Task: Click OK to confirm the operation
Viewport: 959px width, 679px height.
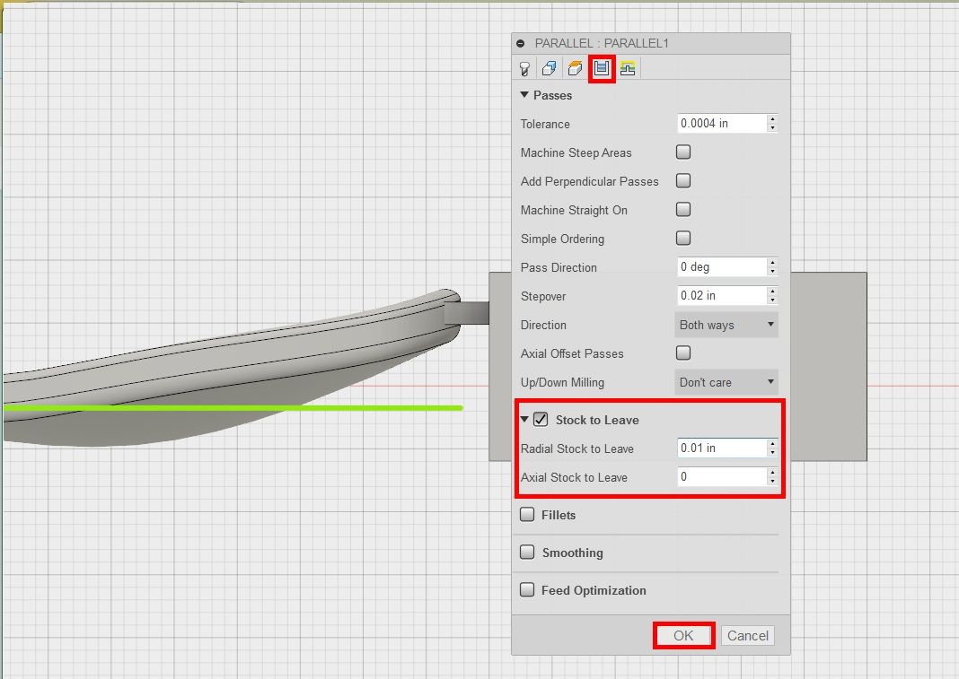Action: click(x=683, y=636)
